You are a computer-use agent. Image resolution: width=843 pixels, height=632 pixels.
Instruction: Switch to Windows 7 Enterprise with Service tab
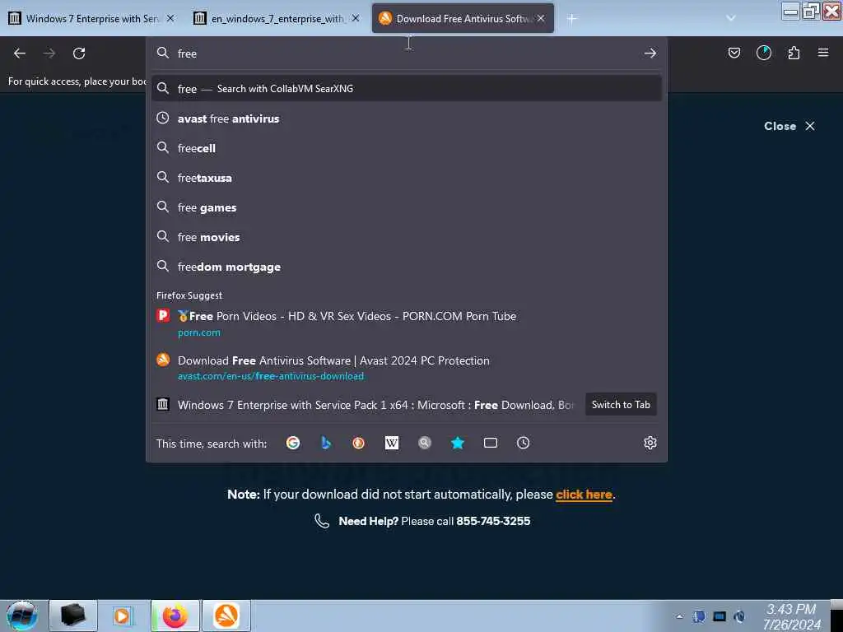pyautogui.click(x=92, y=19)
